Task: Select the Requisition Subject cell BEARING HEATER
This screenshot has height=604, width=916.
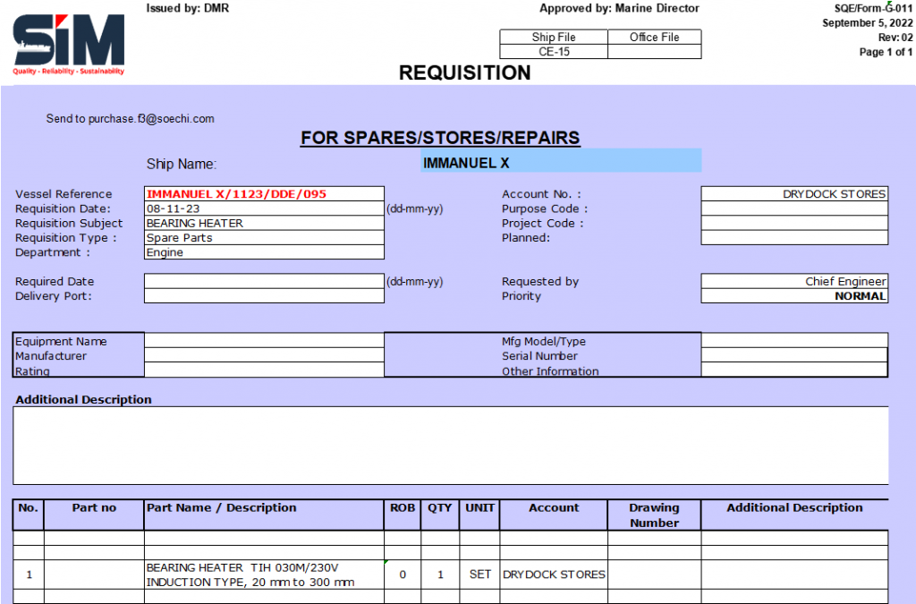Action: click(x=264, y=223)
